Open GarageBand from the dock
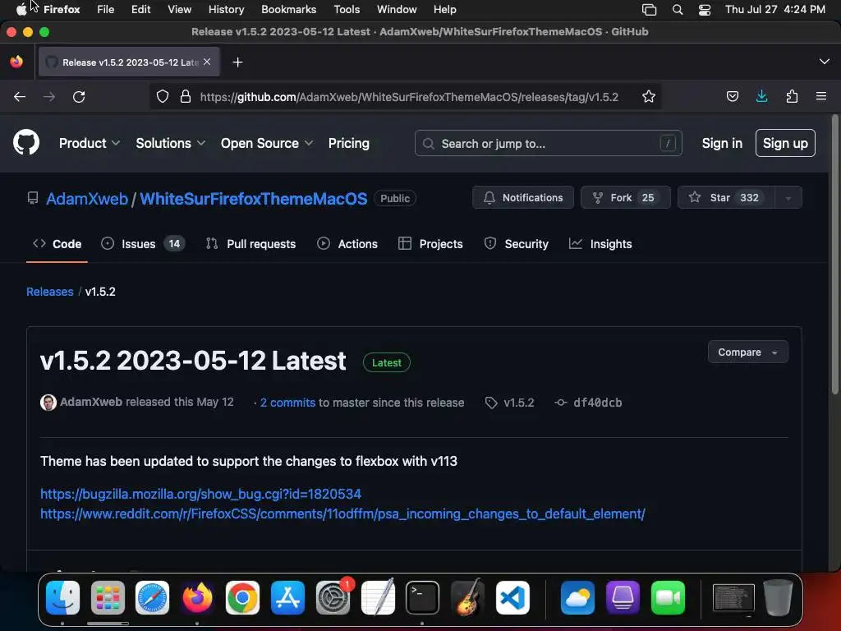841x631 pixels. tap(467, 597)
